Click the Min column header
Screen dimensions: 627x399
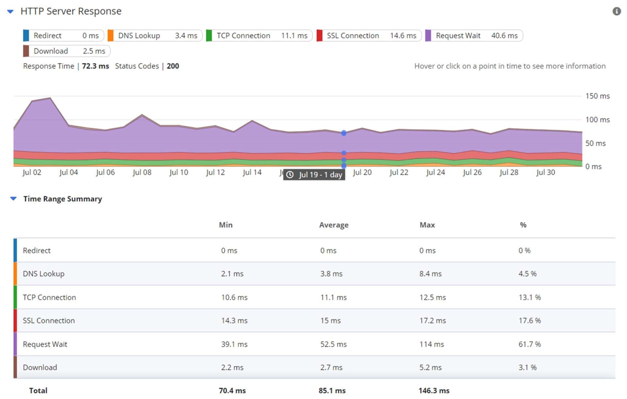pos(226,225)
